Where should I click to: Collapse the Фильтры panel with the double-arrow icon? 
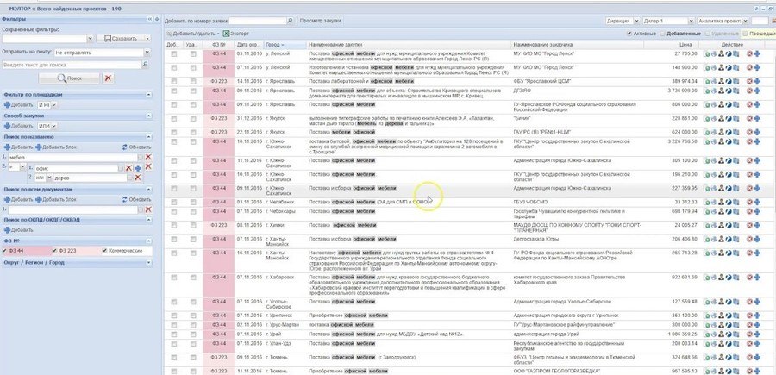point(150,19)
